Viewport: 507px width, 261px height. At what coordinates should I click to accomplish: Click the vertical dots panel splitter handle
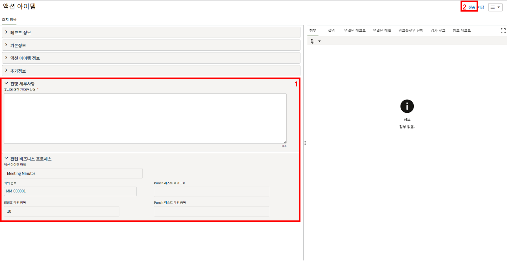pyautogui.click(x=305, y=143)
